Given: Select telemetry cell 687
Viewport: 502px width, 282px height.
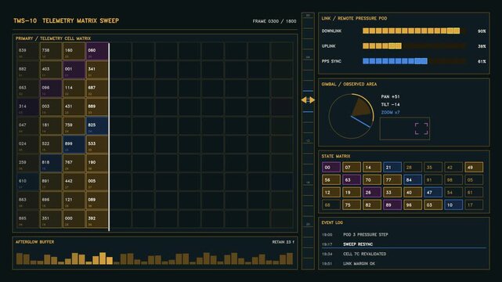Looking at the screenshot, I should tap(97, 89).
